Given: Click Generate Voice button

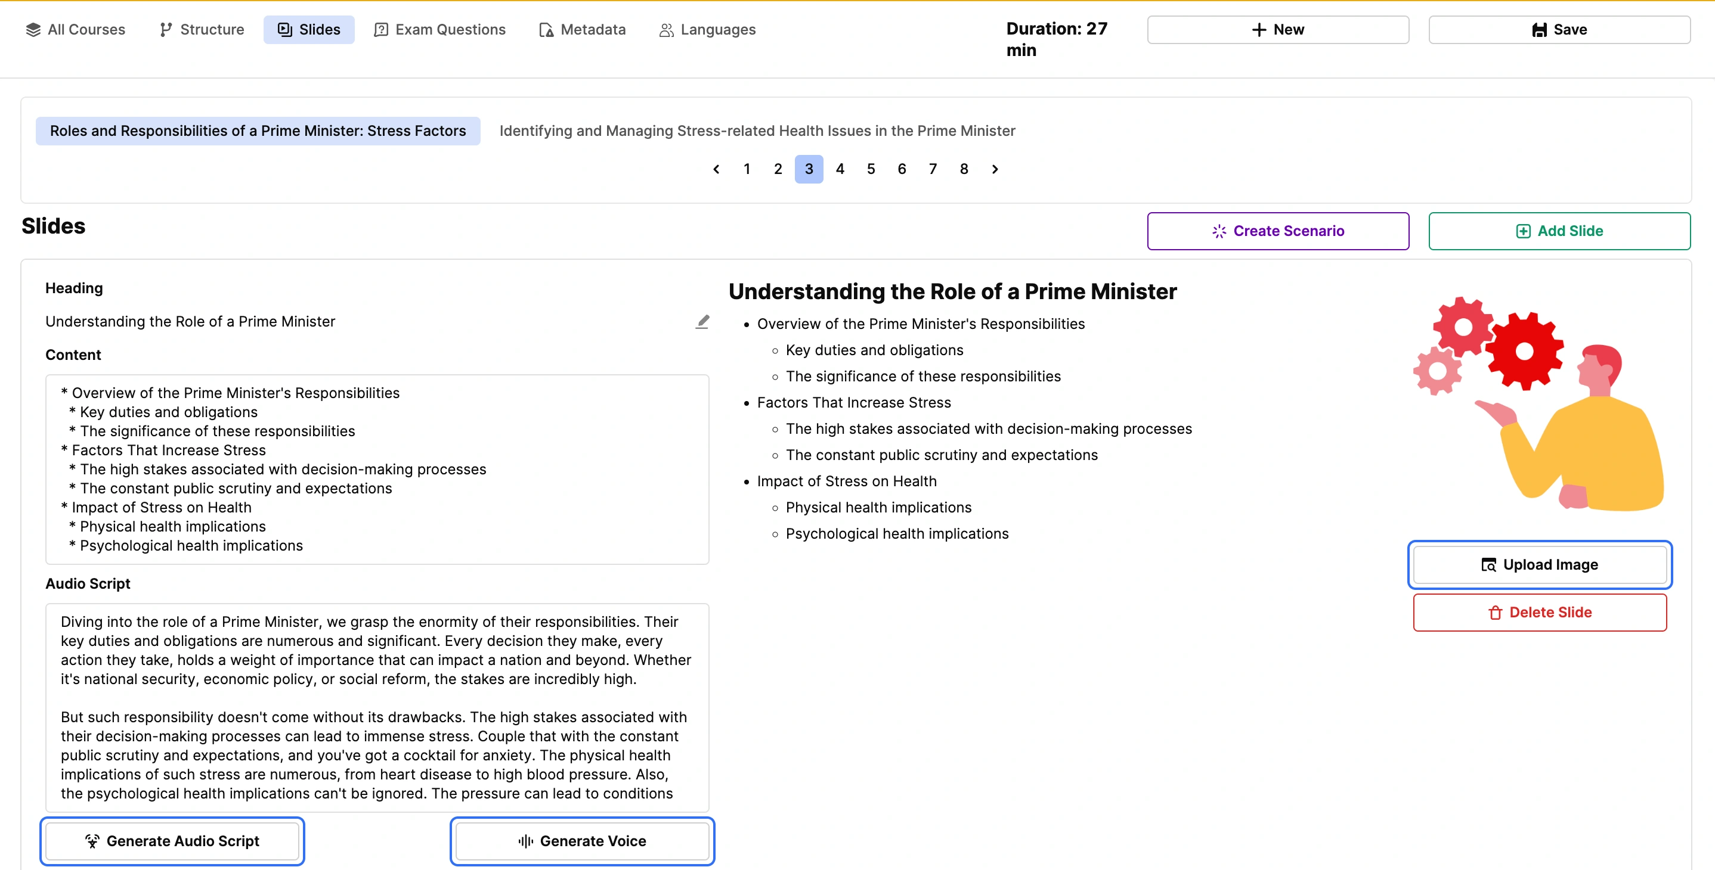Looking at the screenshot, I should click(582, 841).
